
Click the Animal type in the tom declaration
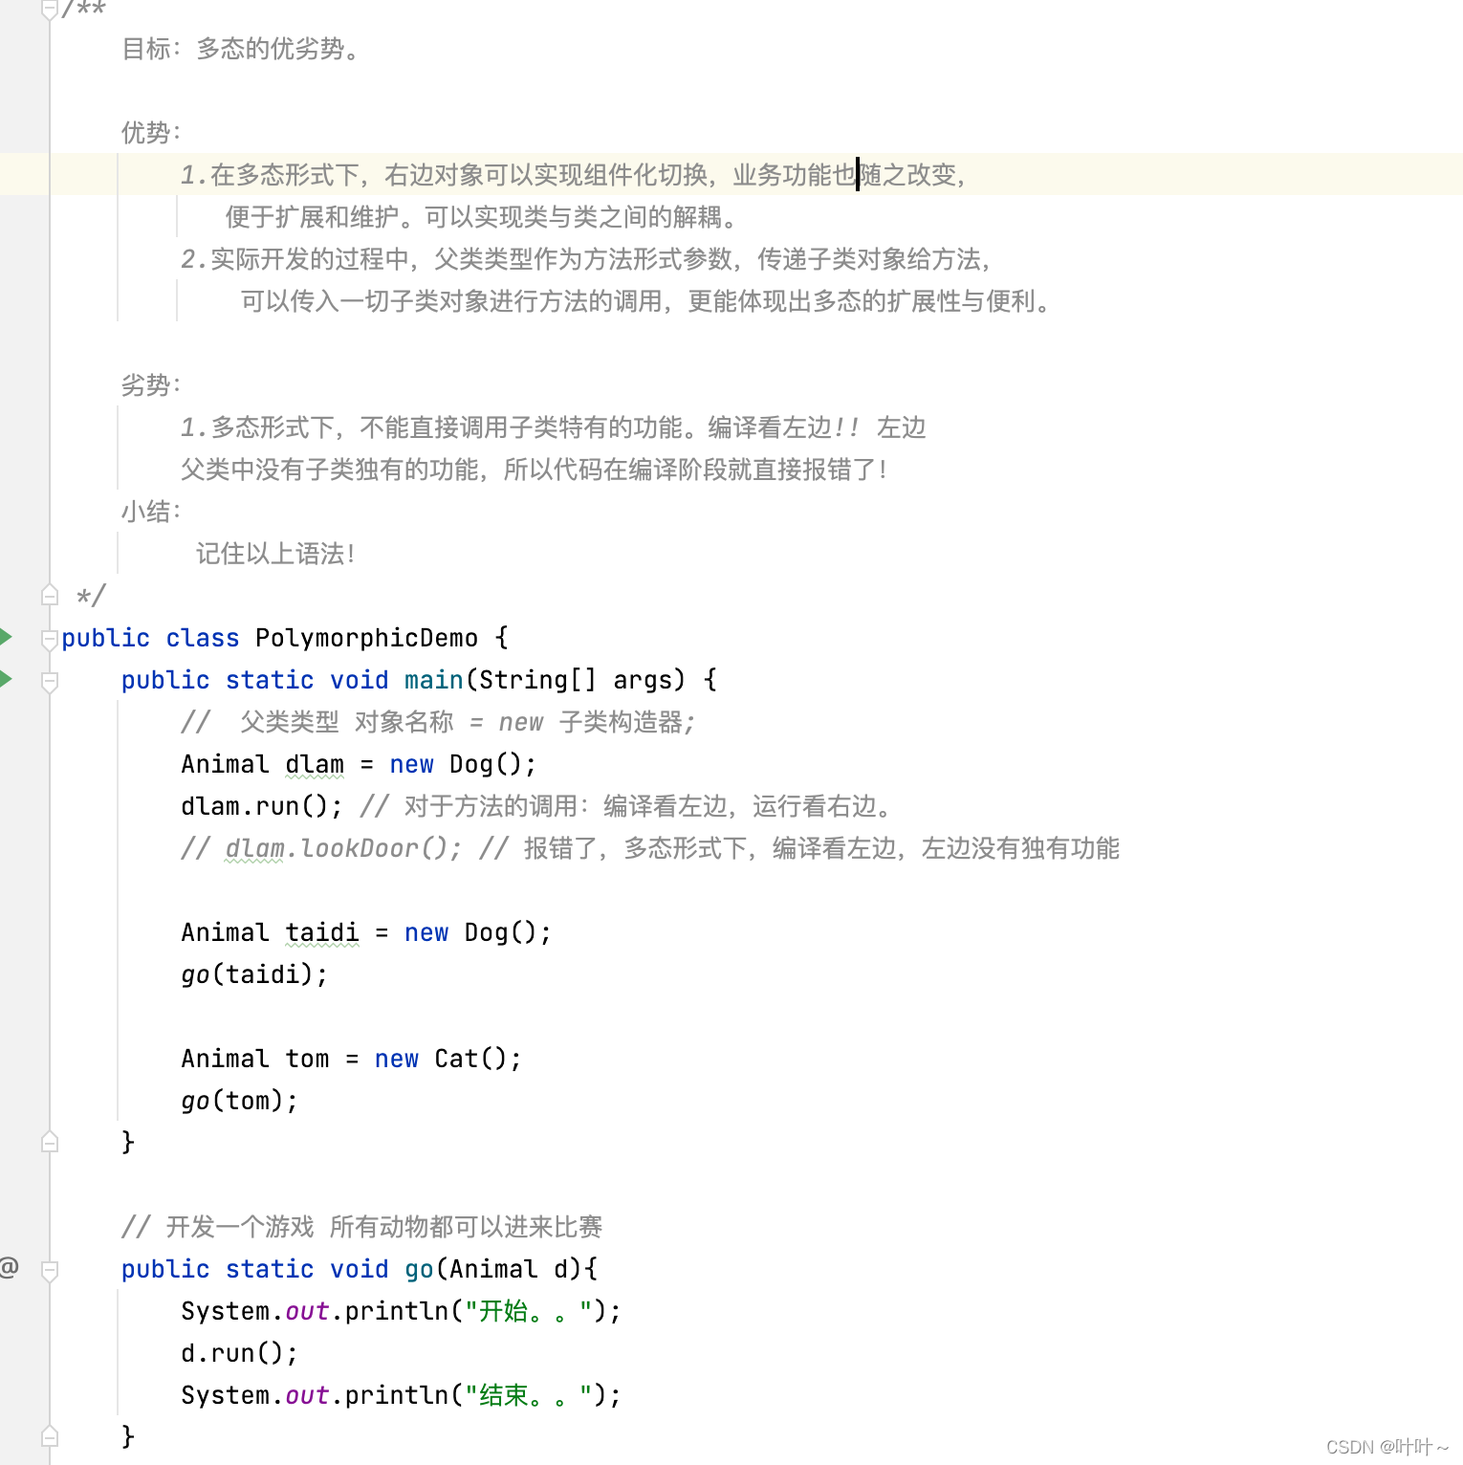coord(226,1059)
